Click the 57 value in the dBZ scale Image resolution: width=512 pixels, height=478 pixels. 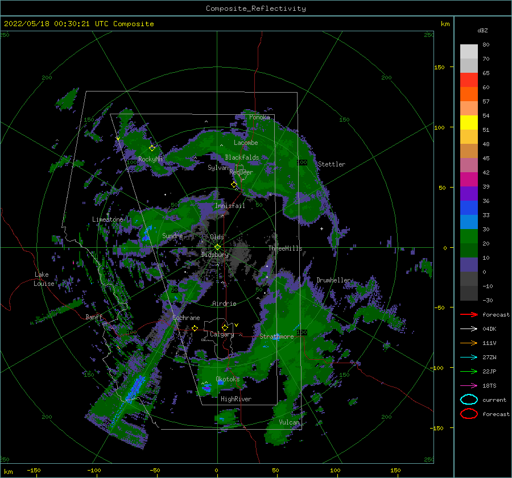click(486, 102)
